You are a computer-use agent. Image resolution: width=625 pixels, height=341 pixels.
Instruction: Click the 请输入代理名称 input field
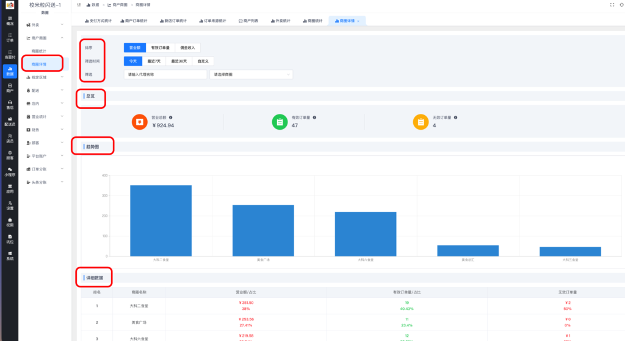[165, 75]
